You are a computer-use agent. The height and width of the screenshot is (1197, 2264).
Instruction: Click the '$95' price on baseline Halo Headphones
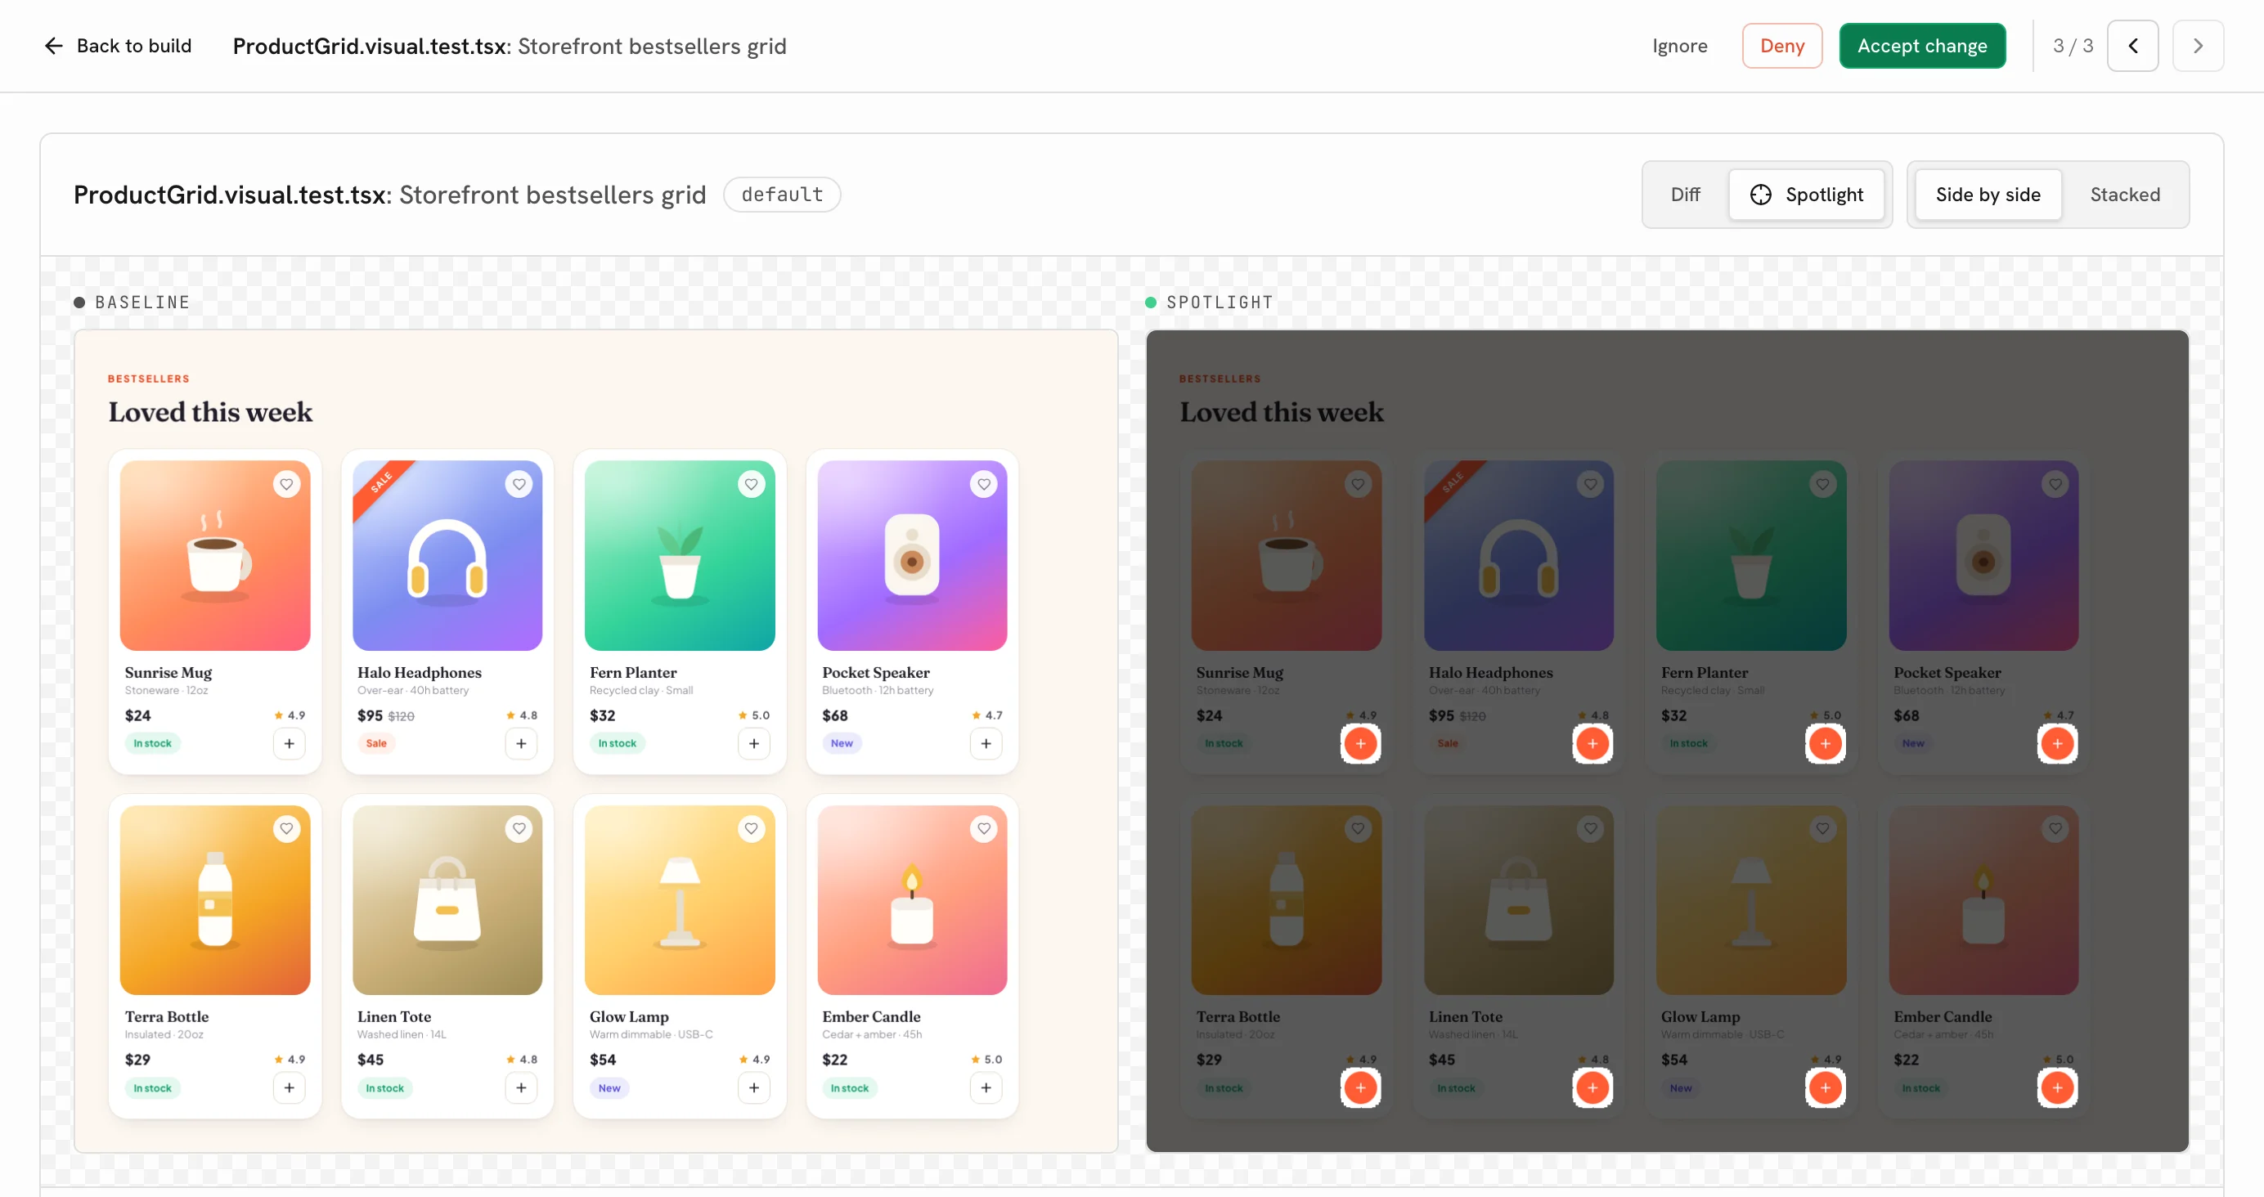coord(370,715)
